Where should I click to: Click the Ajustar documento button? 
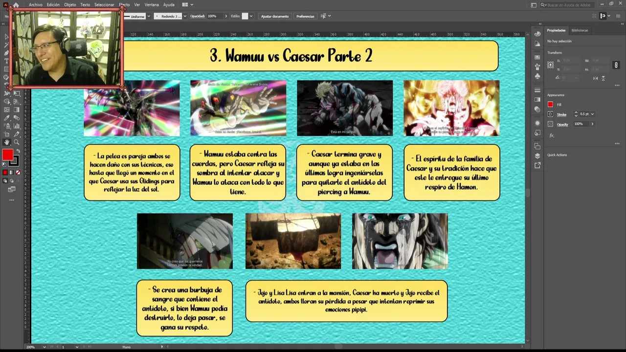(275, 16)
